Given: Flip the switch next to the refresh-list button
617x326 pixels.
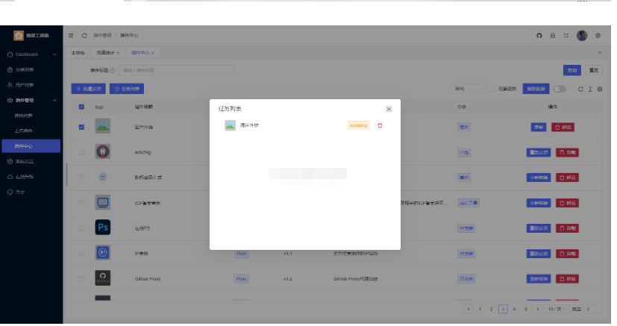Looking at the screenshot, I should pos(559,89).
